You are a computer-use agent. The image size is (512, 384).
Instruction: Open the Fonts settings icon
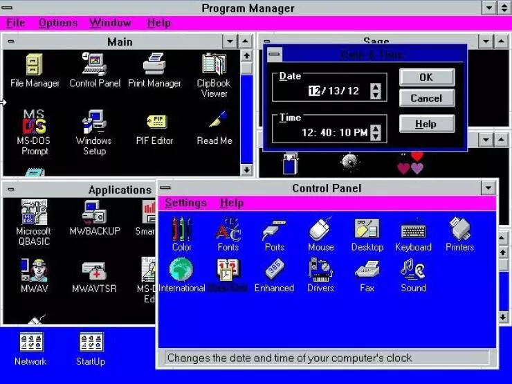coord(228,230)
